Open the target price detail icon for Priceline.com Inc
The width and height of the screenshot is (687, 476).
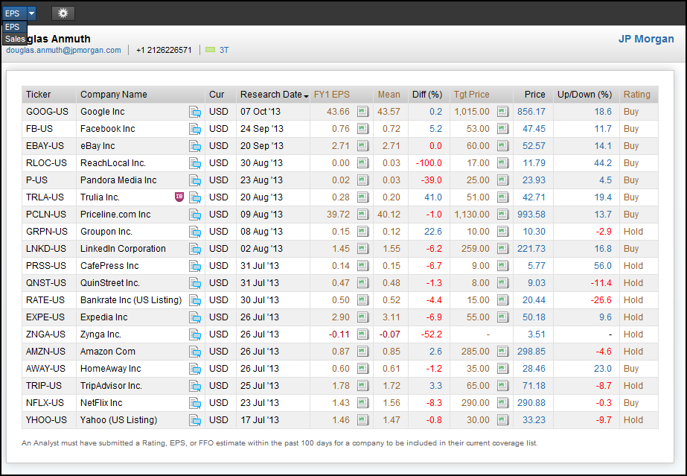click(x=503, y=215)
